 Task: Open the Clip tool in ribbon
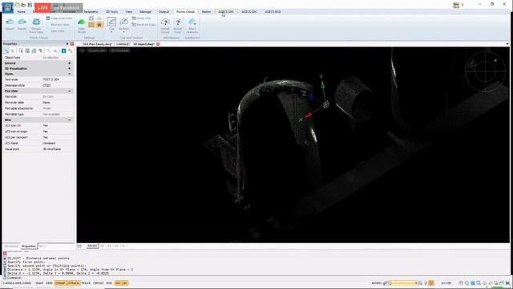coord(111,25)
